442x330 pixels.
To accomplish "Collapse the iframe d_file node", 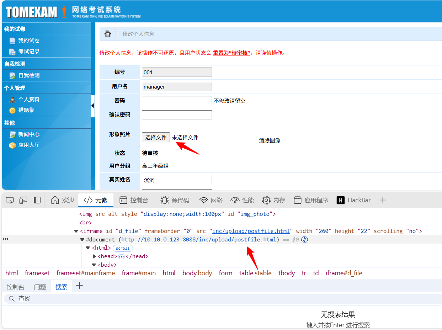I will point(76,231).
